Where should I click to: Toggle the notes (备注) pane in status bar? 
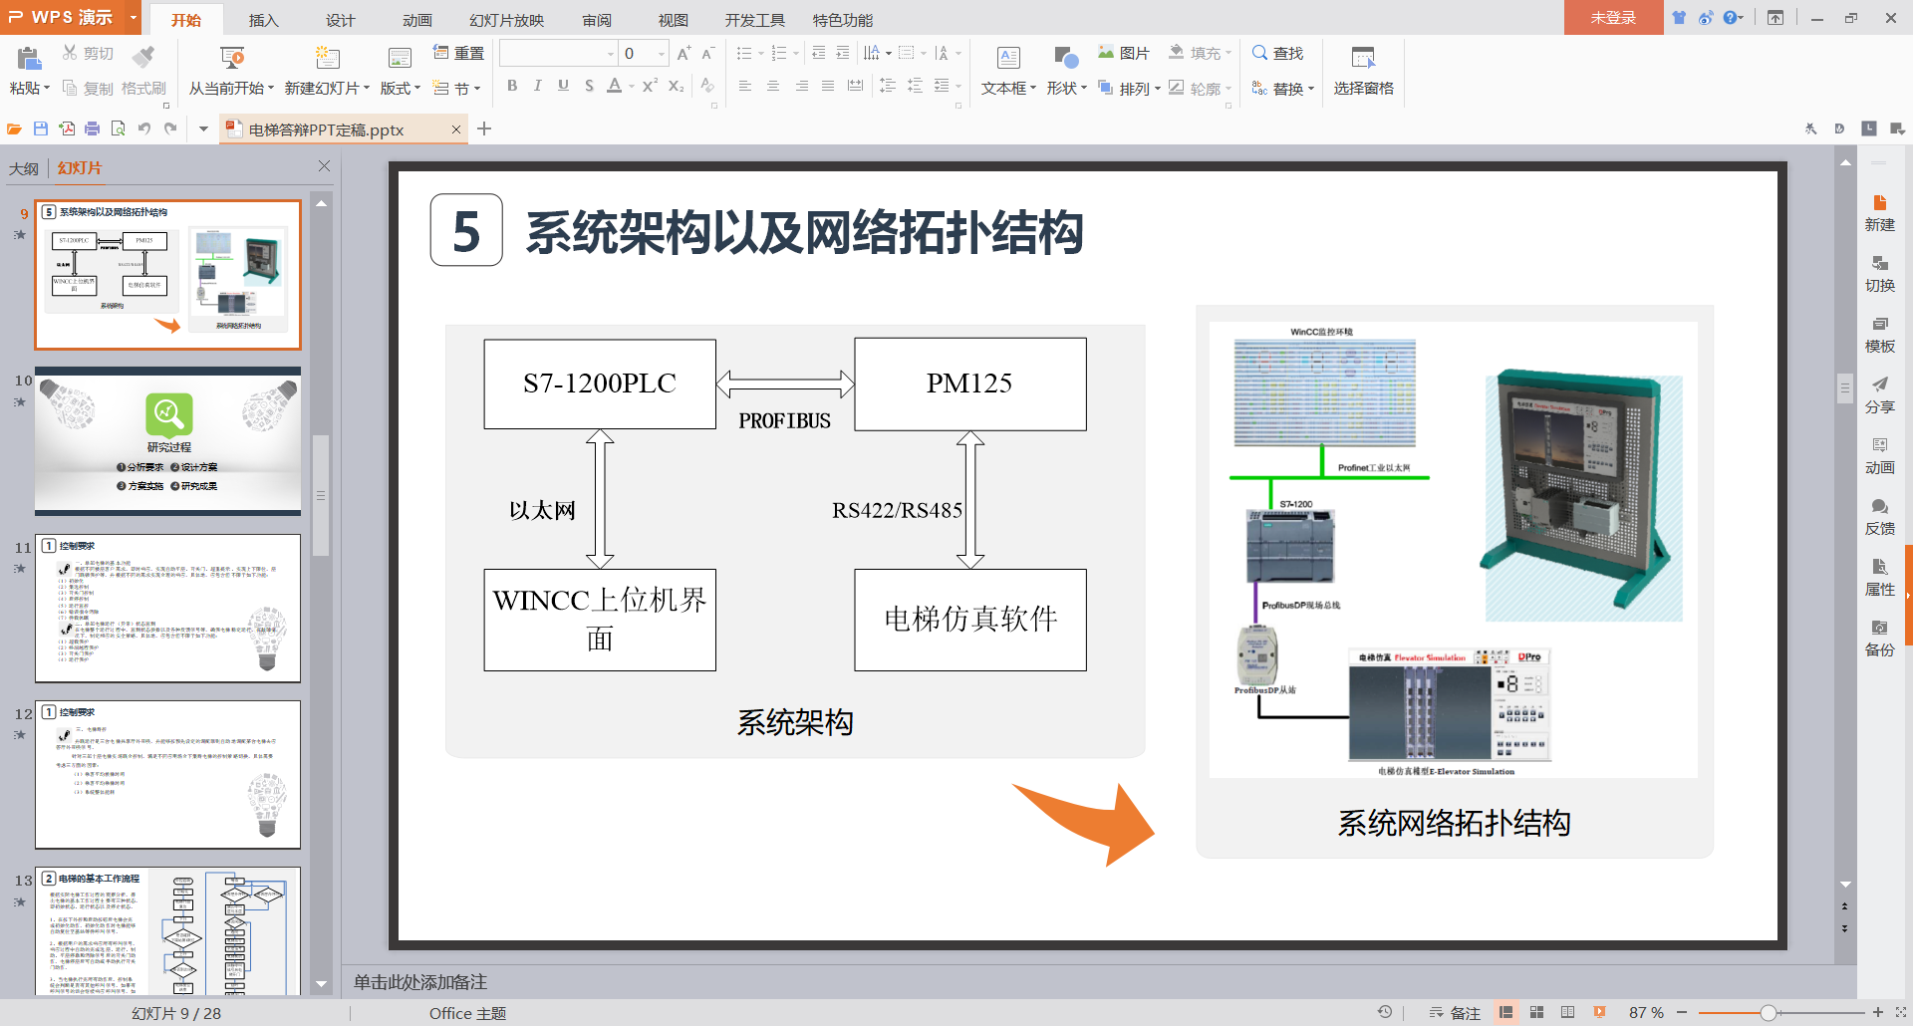(1455, 1012)
